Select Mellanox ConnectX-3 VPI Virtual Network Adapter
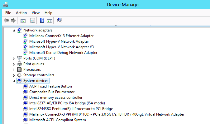 click(x=107, y=114)
